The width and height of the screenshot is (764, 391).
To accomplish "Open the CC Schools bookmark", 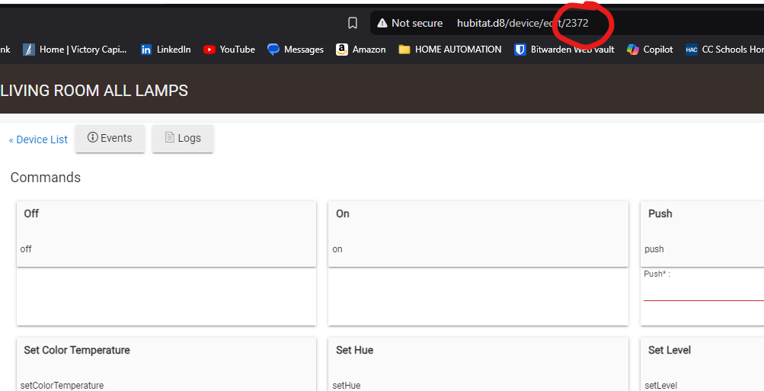I will 724,50.
